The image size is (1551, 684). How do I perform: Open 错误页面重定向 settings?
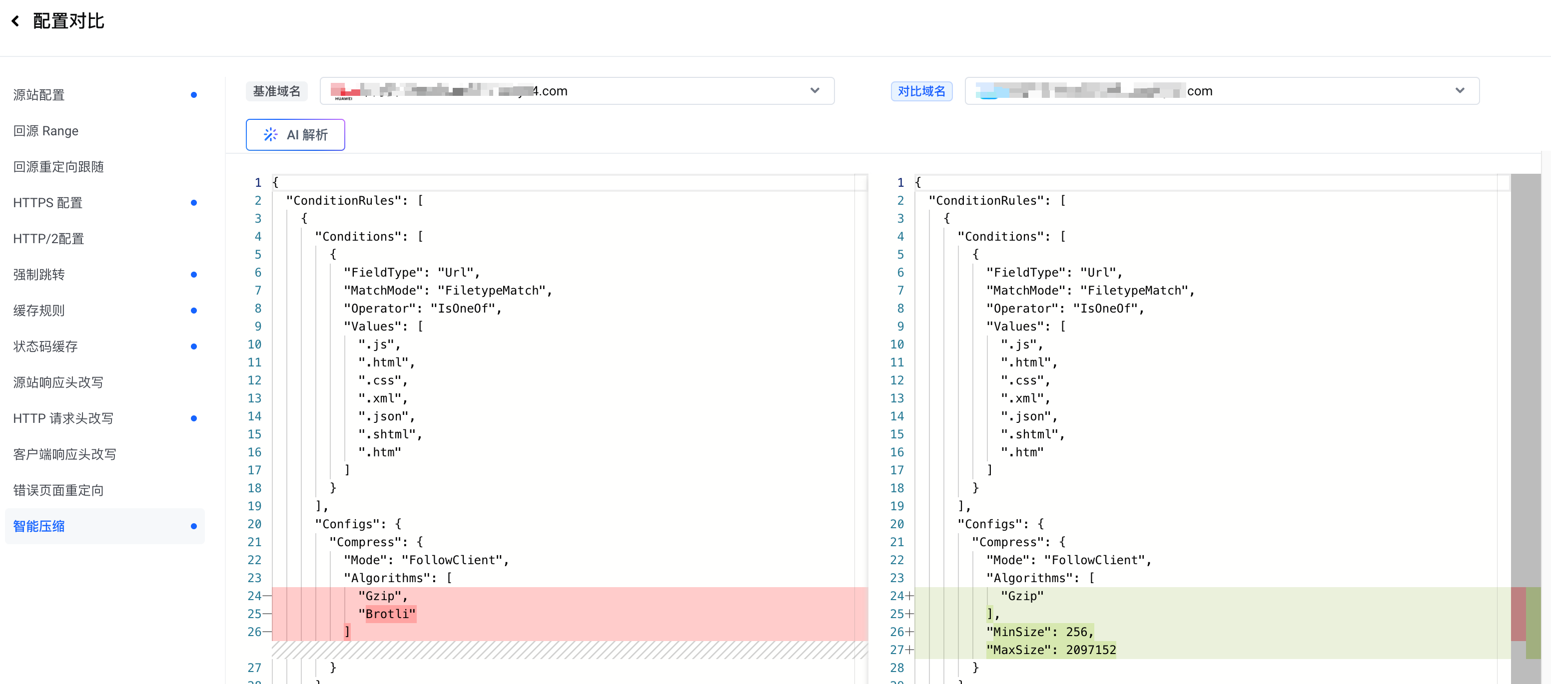pyautogui.click(x=58, y=490)
